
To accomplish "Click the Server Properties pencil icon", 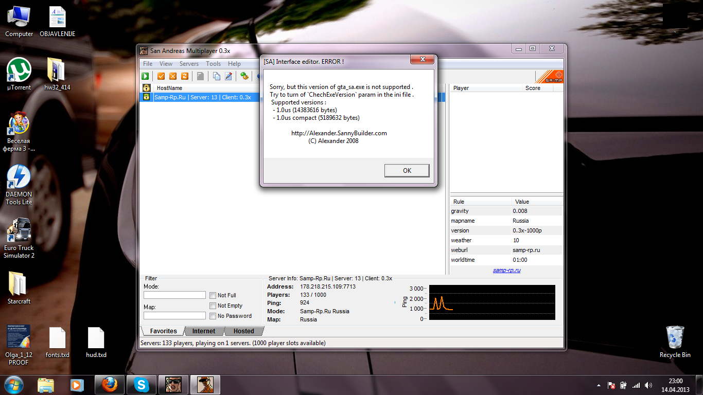I will click(229, 76).
